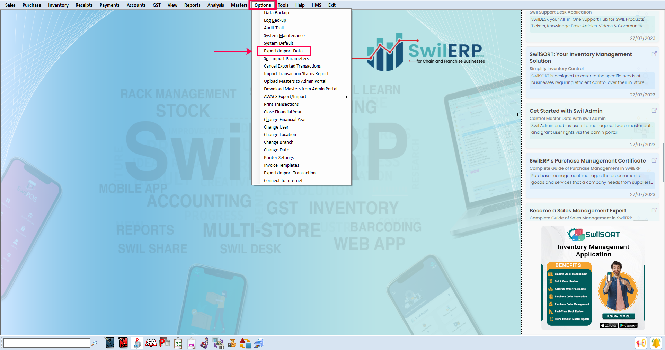Open Import Transaction Status Report
This screenshot has width=665, height=350.
coord(296,74)
